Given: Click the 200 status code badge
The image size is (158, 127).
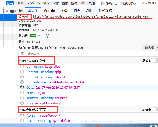Looking at the screenshot, I should 33,36.
